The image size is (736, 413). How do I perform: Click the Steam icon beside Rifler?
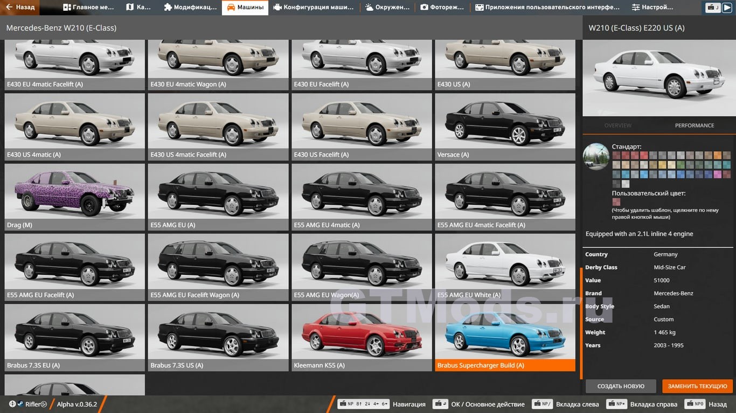pyautogui.click(x=20, y=404)
